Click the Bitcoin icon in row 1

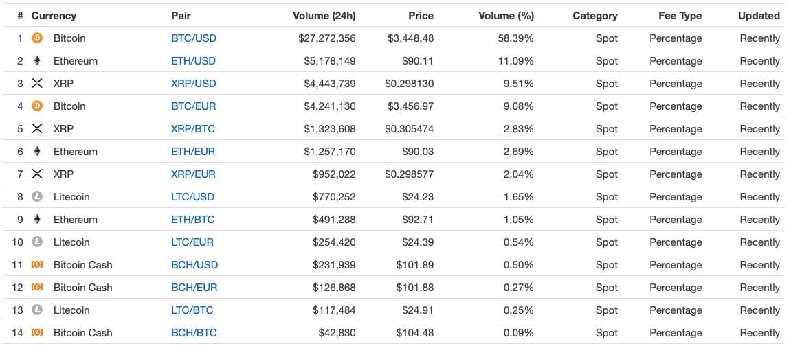click(37, 38)
